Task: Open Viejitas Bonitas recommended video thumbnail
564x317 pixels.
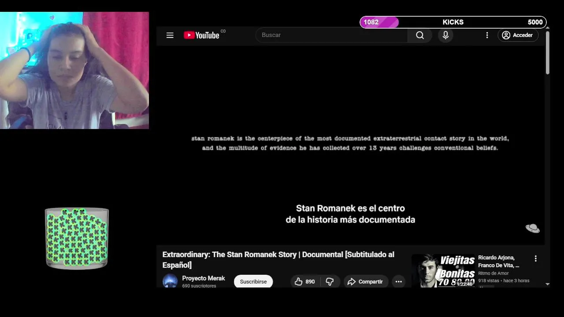Action: tap(443, 271)
